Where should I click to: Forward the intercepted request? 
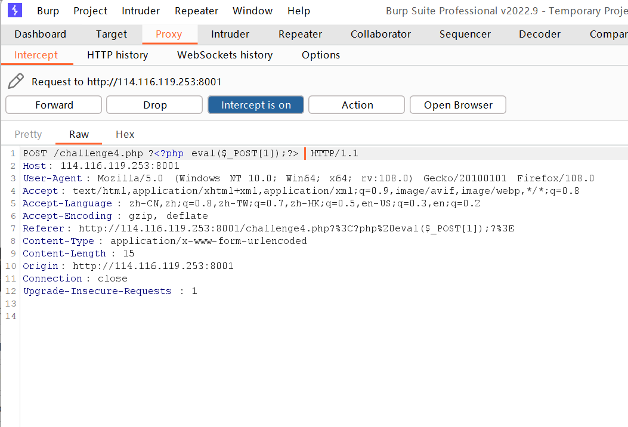click(54, 105)
